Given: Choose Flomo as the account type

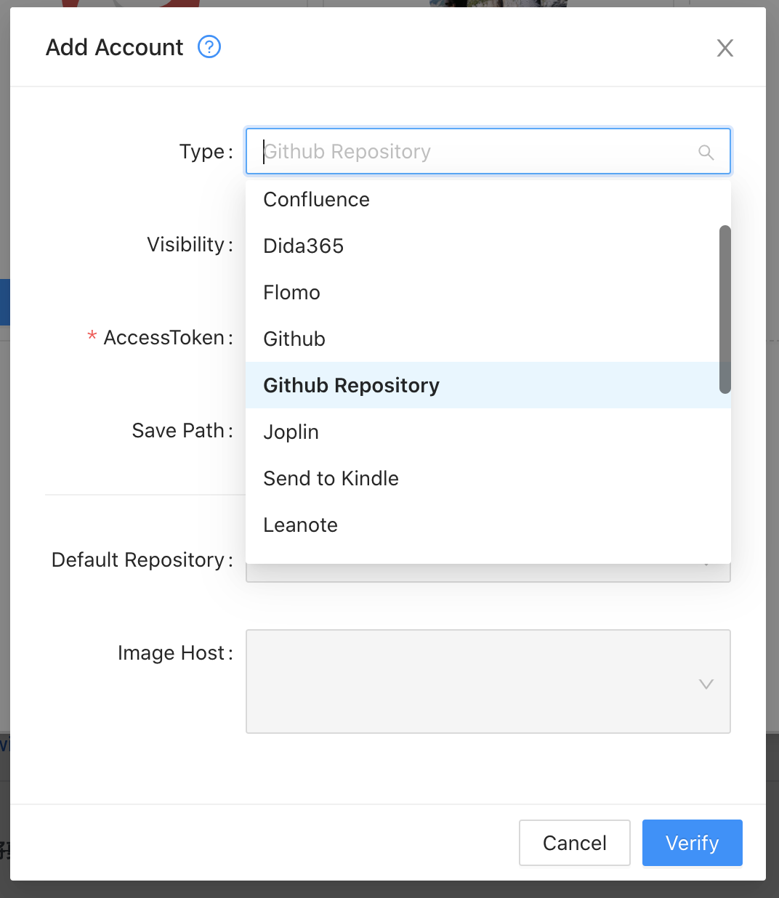Looking at the screenshot, I should [291, 292].
